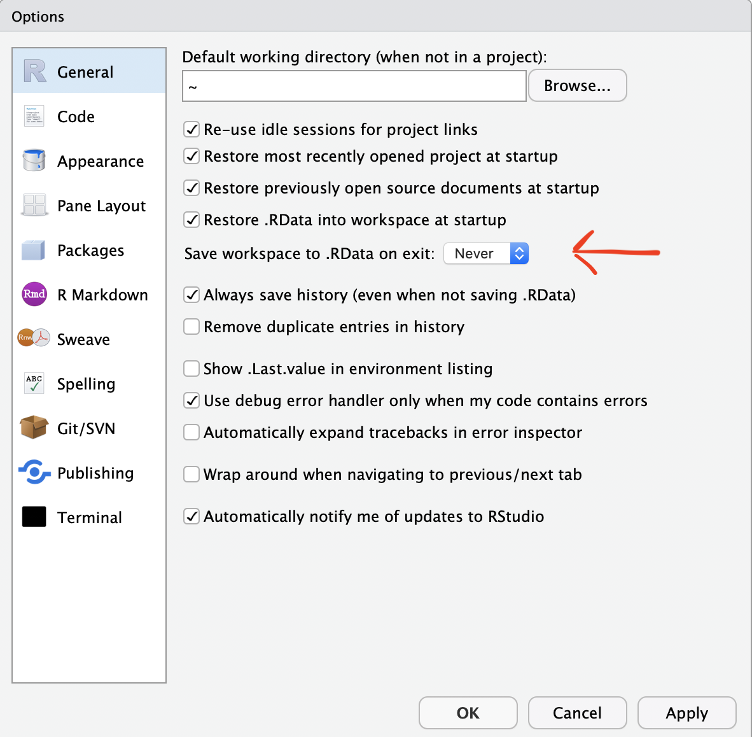Click the Browse... button
752x737 pixels.
(x=577, y=86)
